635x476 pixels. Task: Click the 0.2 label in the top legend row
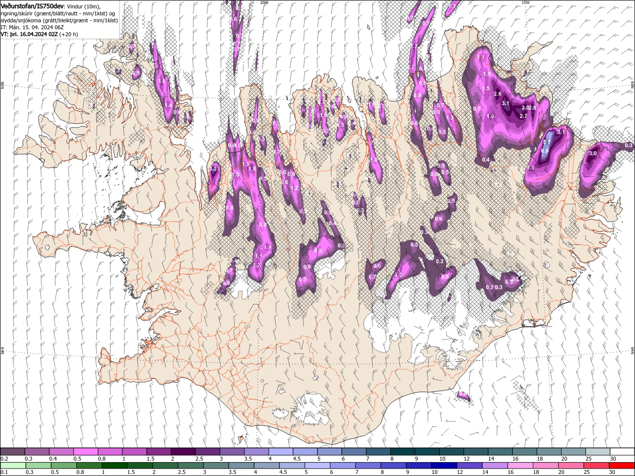[4, 459]
